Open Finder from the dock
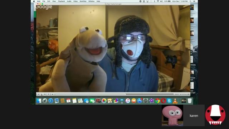229x129 pixels. pos(39,101)
